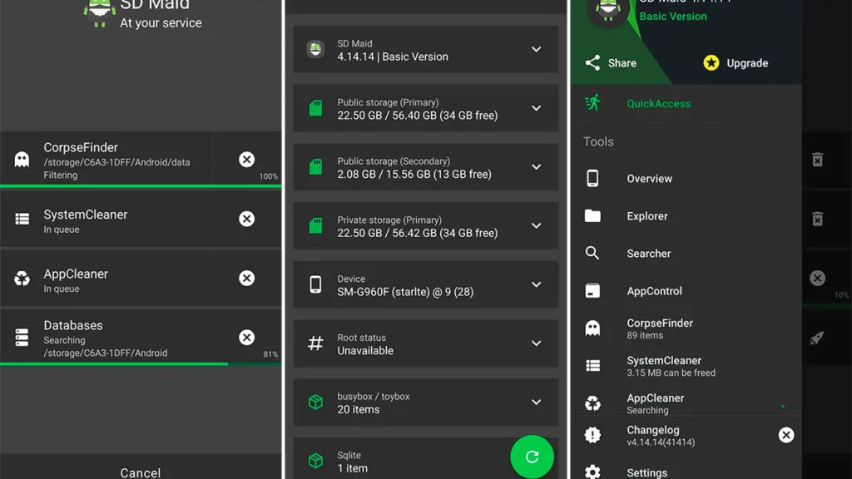Click the dimmed X cancel icon behind drawer
Image resolution: width=852 pixels, height=479 pixels.
pyautogui.click(x=817, y=278)
